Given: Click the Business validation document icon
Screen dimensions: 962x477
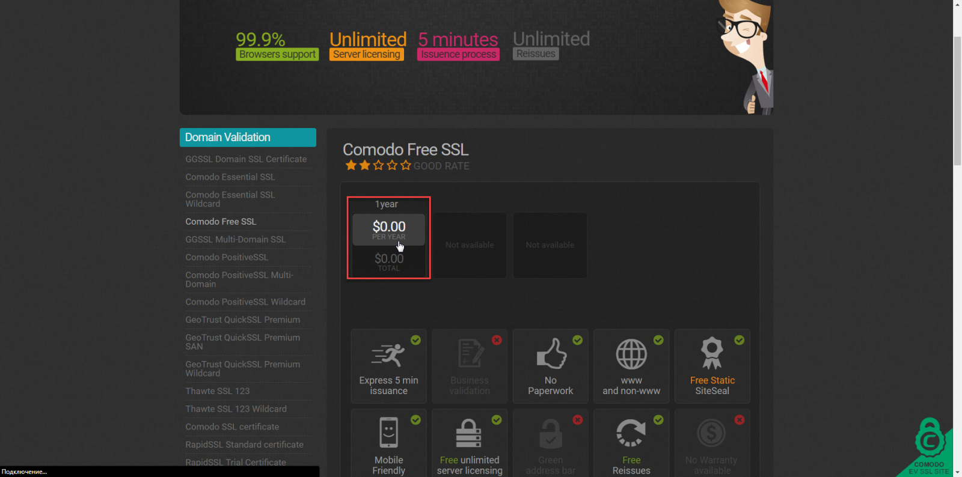Looking at the screenshot, I should click(470, 353).
